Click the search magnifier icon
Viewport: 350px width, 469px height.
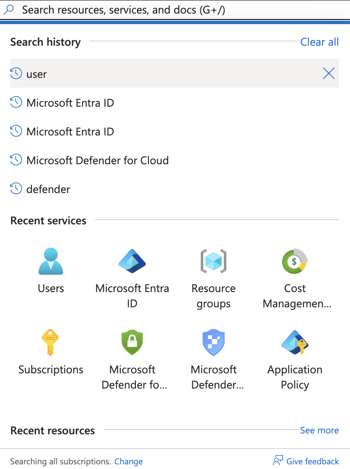8,10
